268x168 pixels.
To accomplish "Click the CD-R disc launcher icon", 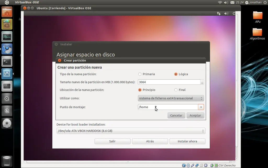I will 7,123.
